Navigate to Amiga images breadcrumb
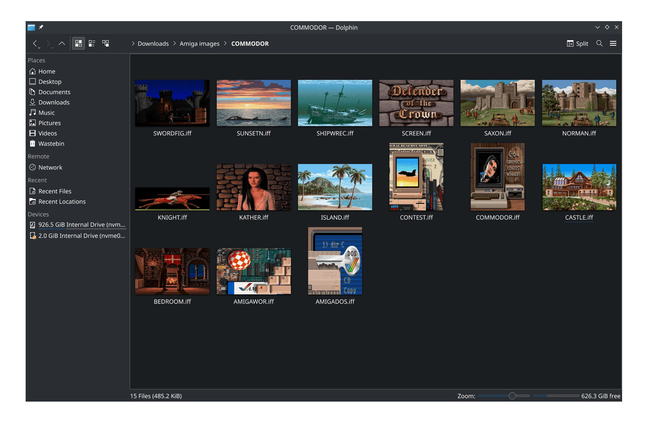Image resolution: width=648 pixels, height=432 pixels. [199, 44]
